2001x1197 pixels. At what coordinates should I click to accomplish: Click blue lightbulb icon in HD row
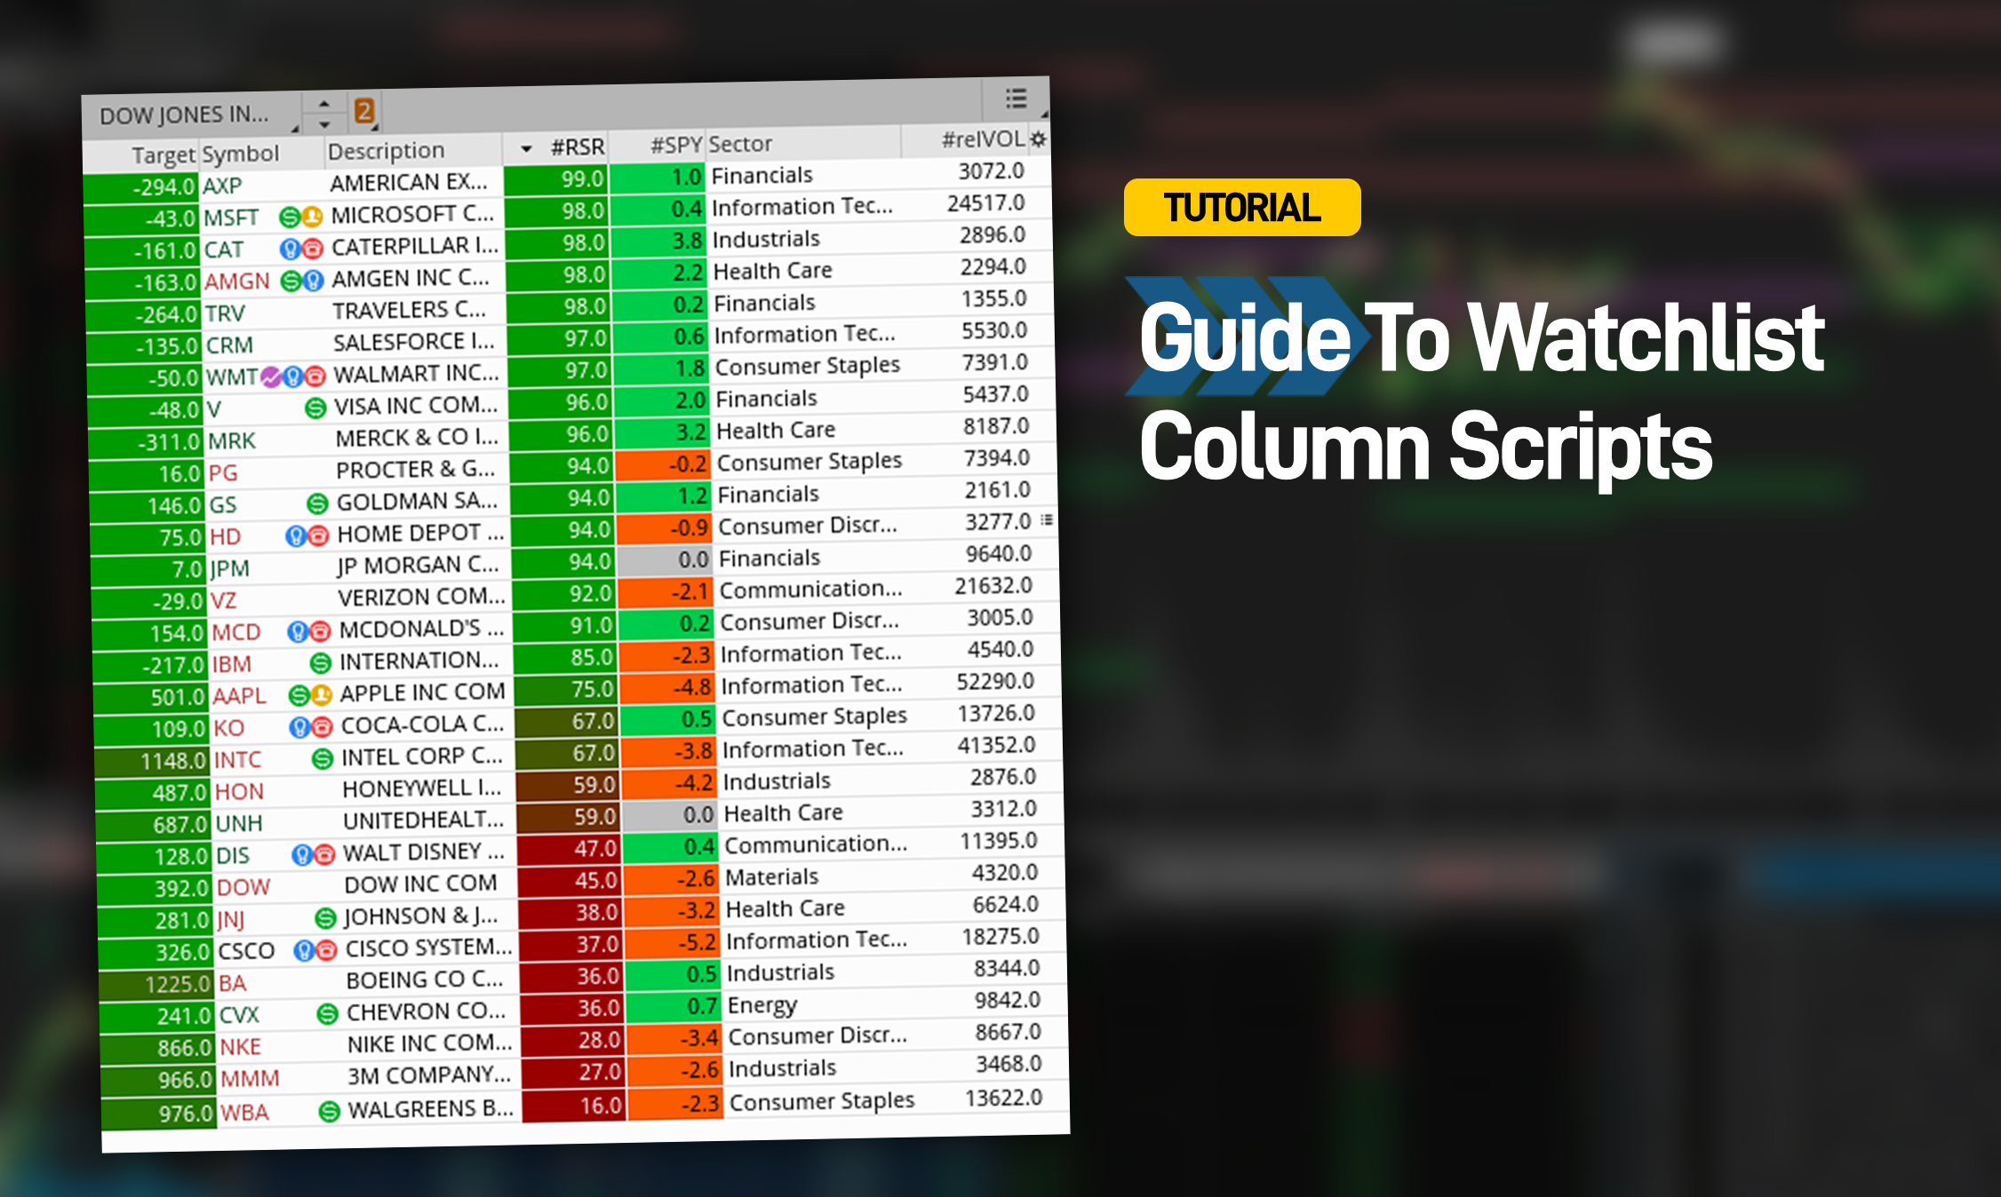coord(296,536)
